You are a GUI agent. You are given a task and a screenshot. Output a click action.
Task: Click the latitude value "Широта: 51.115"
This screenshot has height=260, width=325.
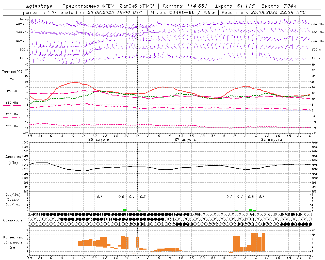pos(234,6)
